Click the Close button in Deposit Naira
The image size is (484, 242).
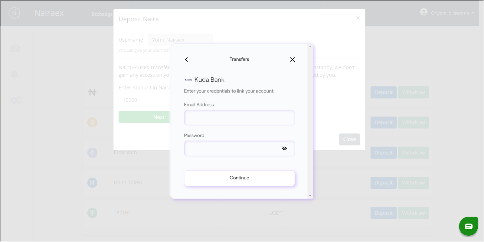349,139
